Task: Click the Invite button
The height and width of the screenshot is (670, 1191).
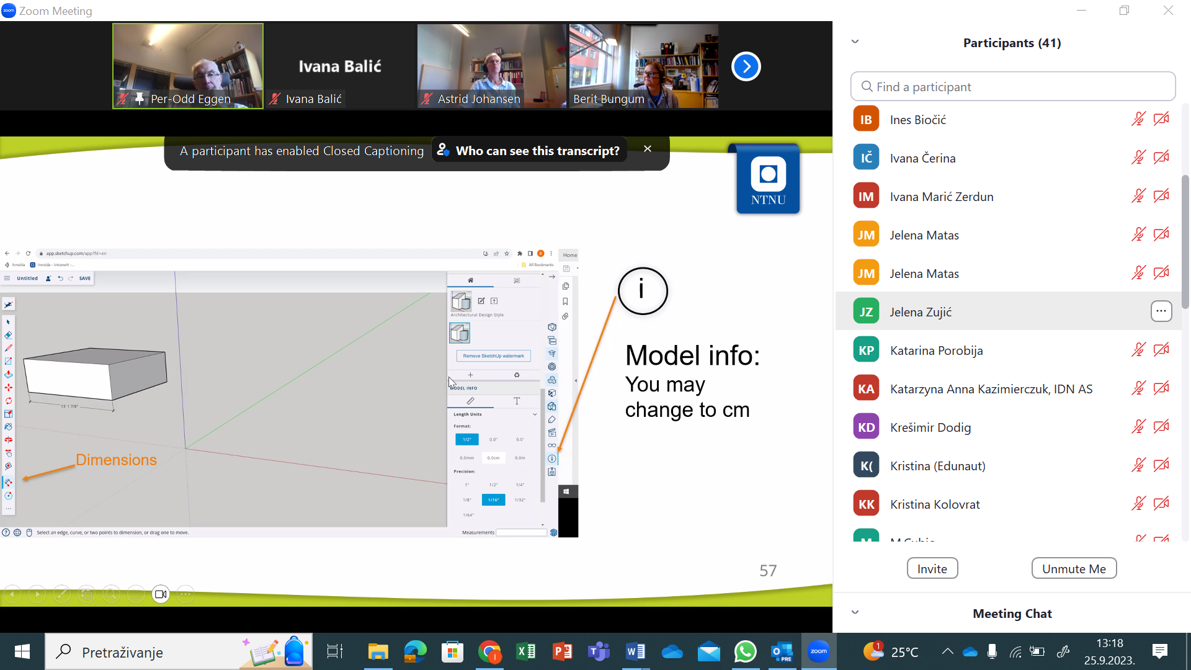Action: (x=932, y=568)
